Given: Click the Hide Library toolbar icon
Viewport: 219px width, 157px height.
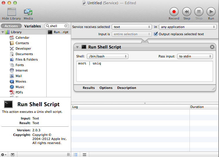Looking at the screenshot, I should [12, 12].
